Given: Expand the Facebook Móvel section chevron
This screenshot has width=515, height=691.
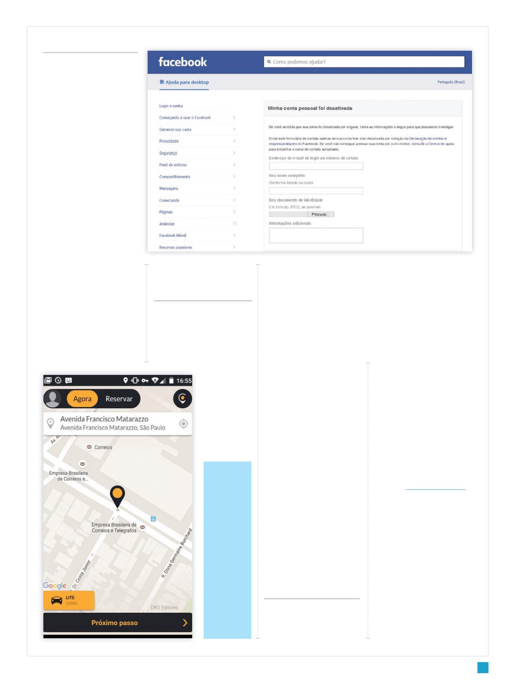Looking at the screenshot, I should (234, 235).
